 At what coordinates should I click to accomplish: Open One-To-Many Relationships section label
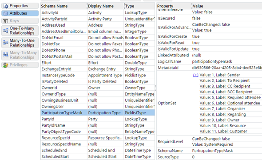(x=22, y=31)
